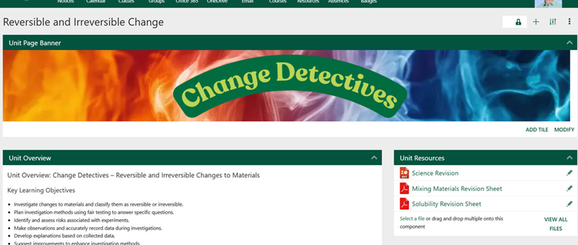Collapse the Unit Overview panel
578x245 pixels.
click(374, 158)
